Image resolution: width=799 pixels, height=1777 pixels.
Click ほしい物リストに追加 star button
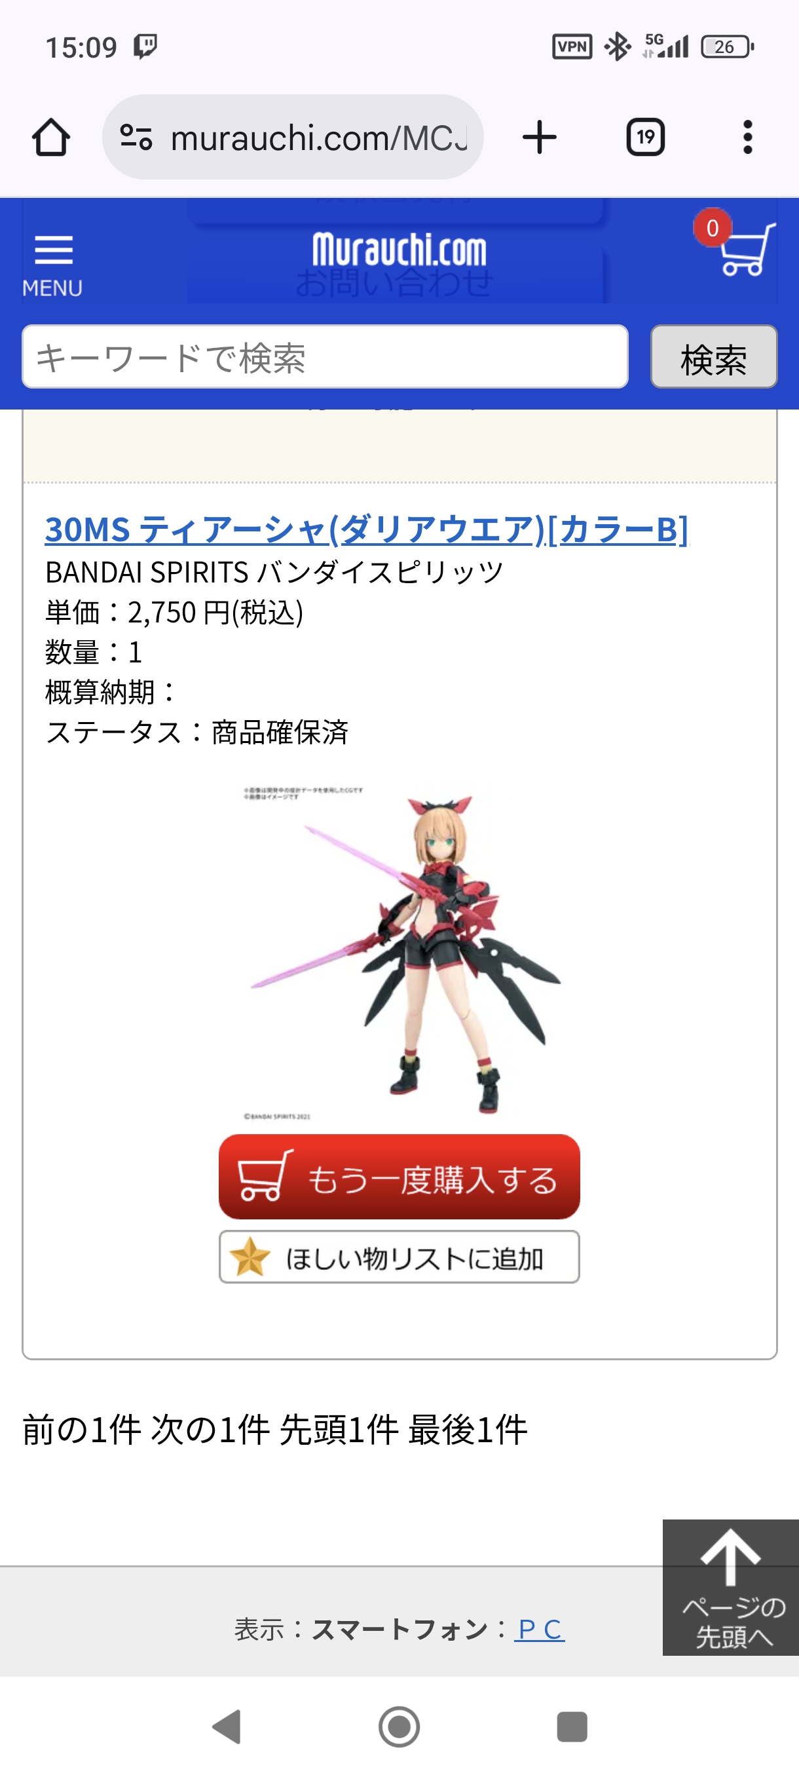point(399,1257)
